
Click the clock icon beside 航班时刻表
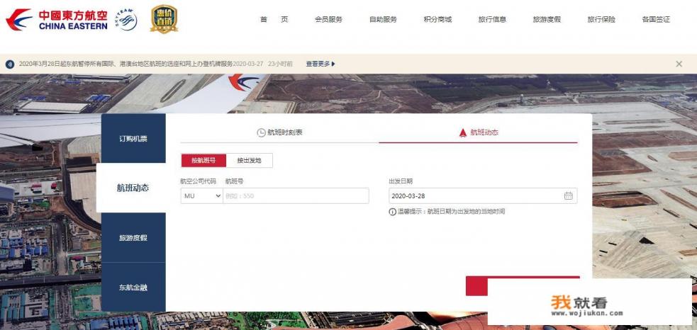(261, 132)
